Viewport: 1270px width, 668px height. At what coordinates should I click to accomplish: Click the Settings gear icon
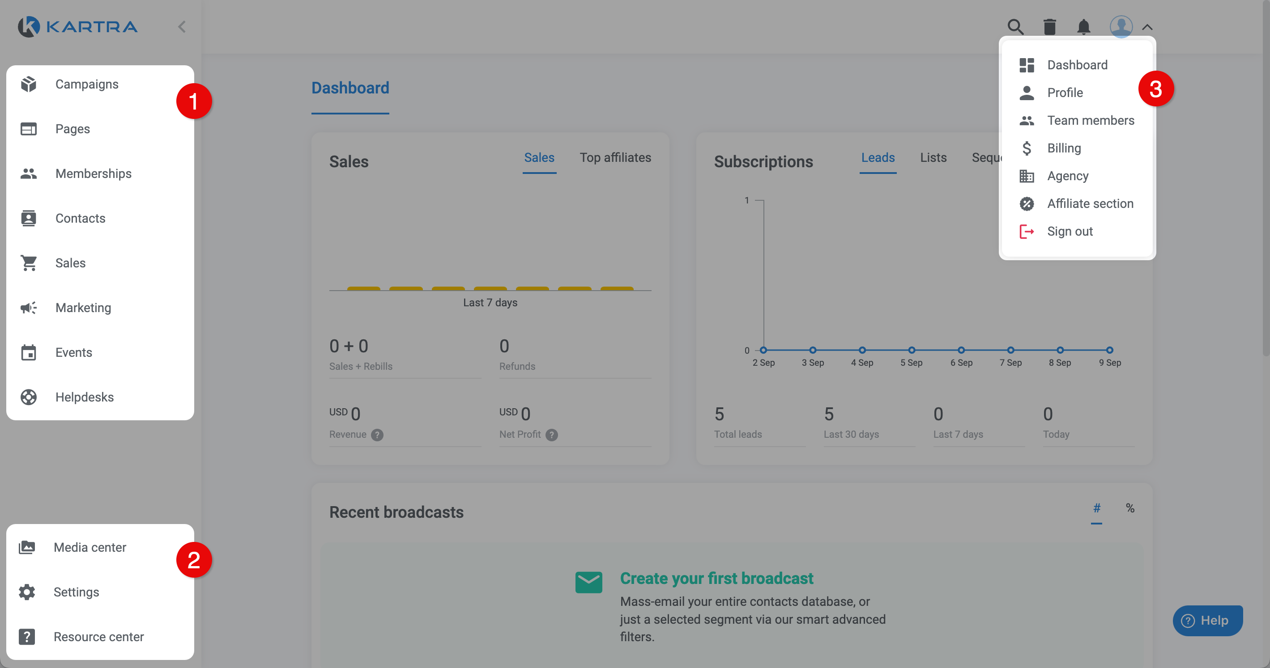(x=27, y=592)
